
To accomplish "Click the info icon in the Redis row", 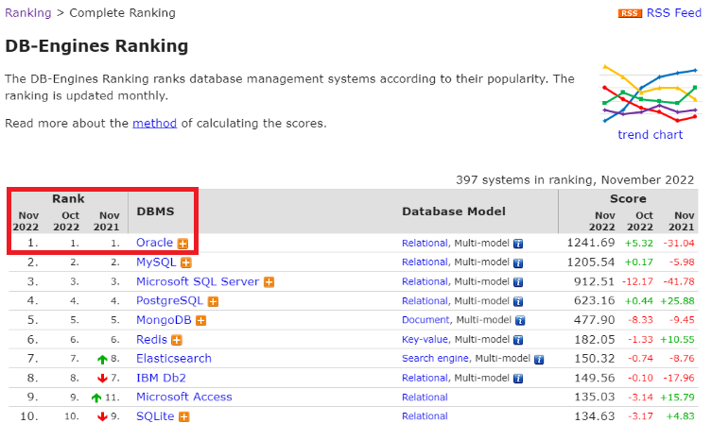I will (518, 340).
